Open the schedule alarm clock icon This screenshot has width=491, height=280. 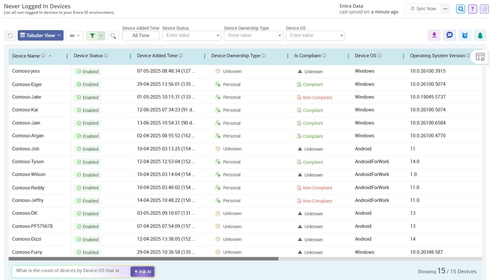click(x=465, y=35)
